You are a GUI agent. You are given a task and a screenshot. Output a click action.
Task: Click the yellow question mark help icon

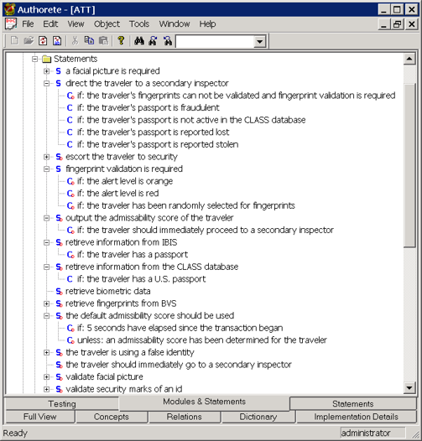(x=121, y=41)
